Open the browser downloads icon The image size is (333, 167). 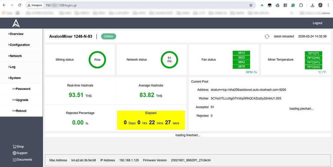(312, 5)
